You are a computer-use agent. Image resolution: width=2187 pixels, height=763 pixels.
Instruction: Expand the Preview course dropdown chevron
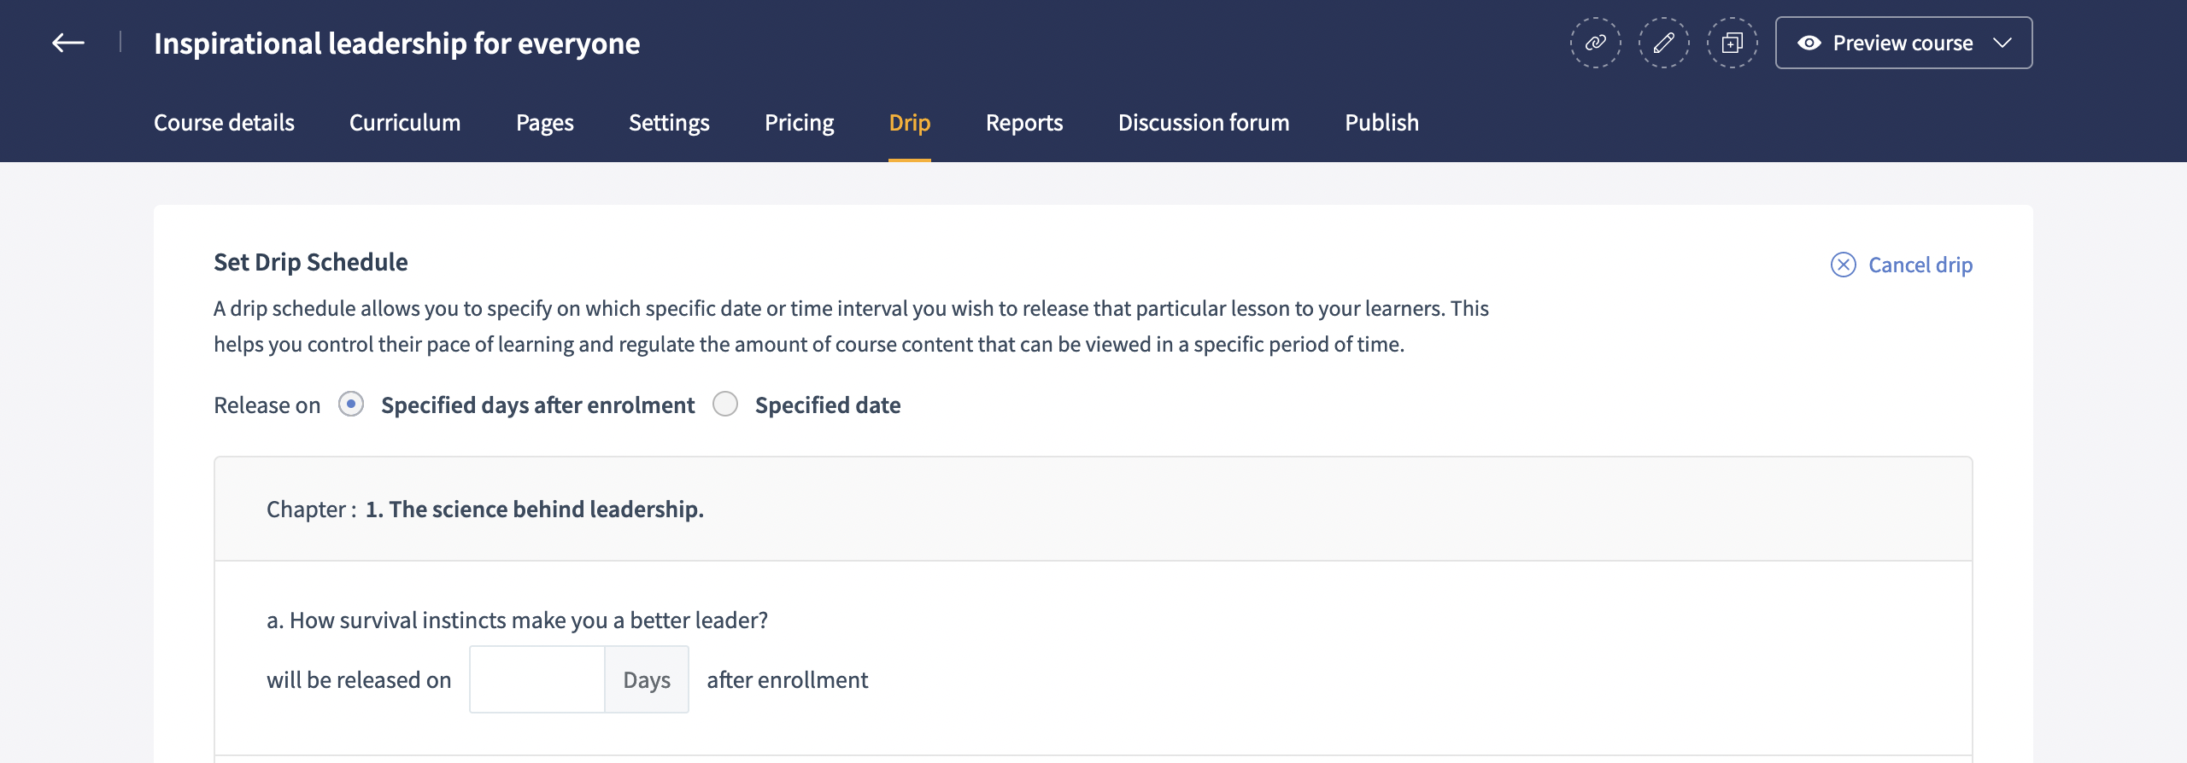2002,43
